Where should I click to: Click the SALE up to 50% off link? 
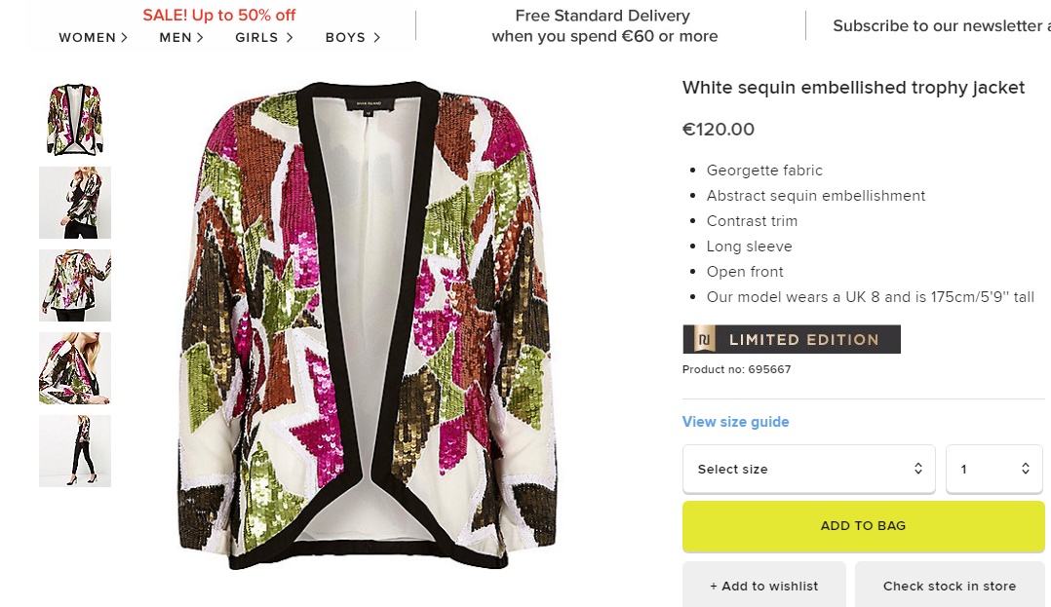click(x=219, y=16)
